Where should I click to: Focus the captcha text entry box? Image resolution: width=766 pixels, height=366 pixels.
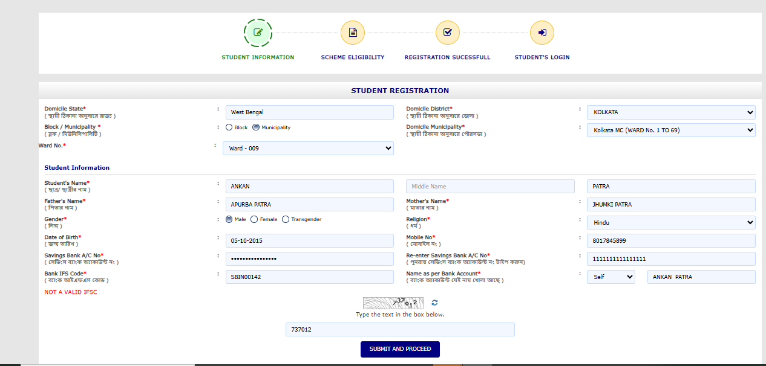coord(400,330)
